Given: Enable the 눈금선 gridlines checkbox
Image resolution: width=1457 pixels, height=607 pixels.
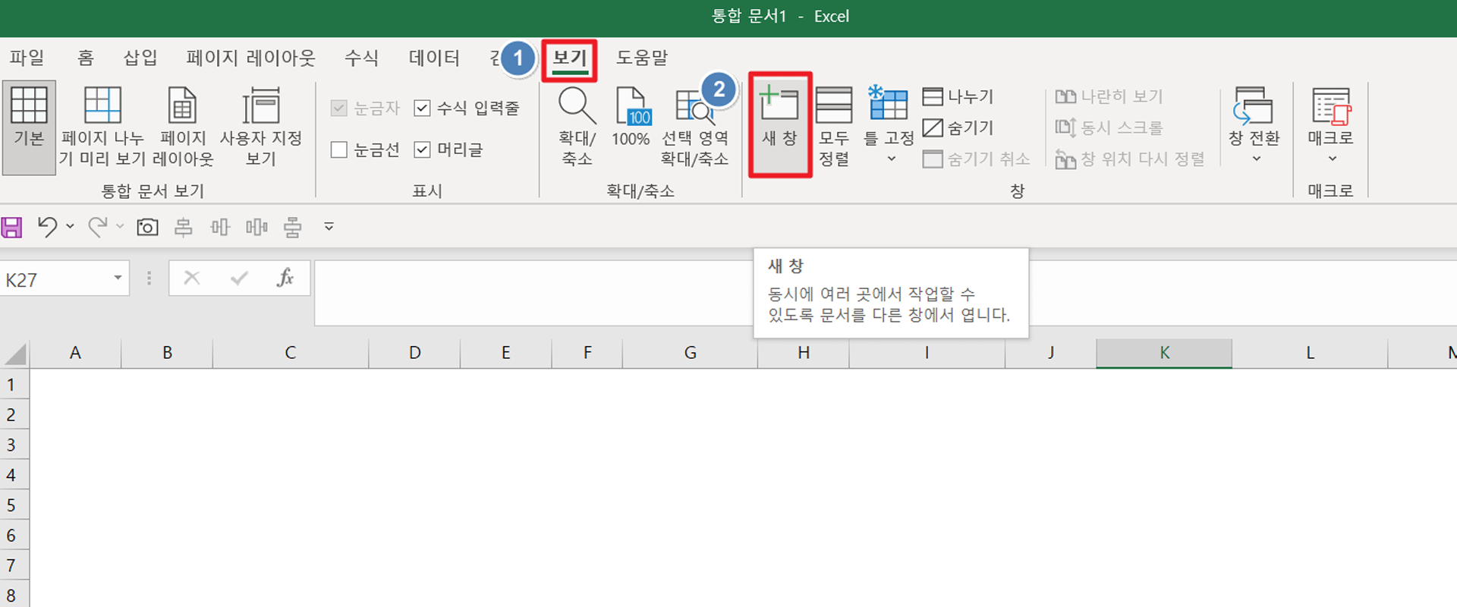Looking at the screenshot, I should 339,149.
